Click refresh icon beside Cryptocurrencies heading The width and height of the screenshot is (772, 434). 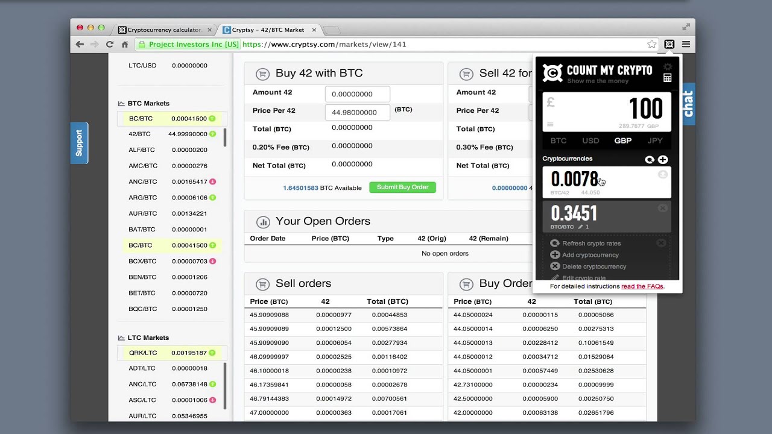coord(650,160)
